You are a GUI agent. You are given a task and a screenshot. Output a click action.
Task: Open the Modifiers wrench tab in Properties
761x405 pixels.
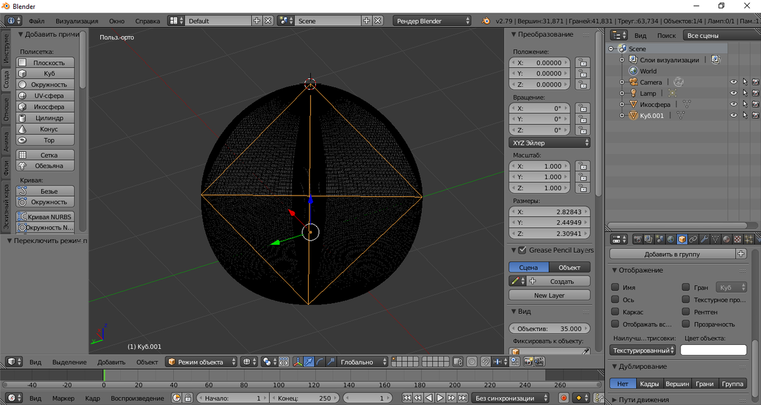704,239
